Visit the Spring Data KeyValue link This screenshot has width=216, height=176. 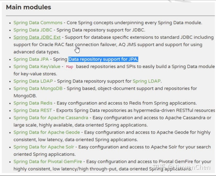37,66
